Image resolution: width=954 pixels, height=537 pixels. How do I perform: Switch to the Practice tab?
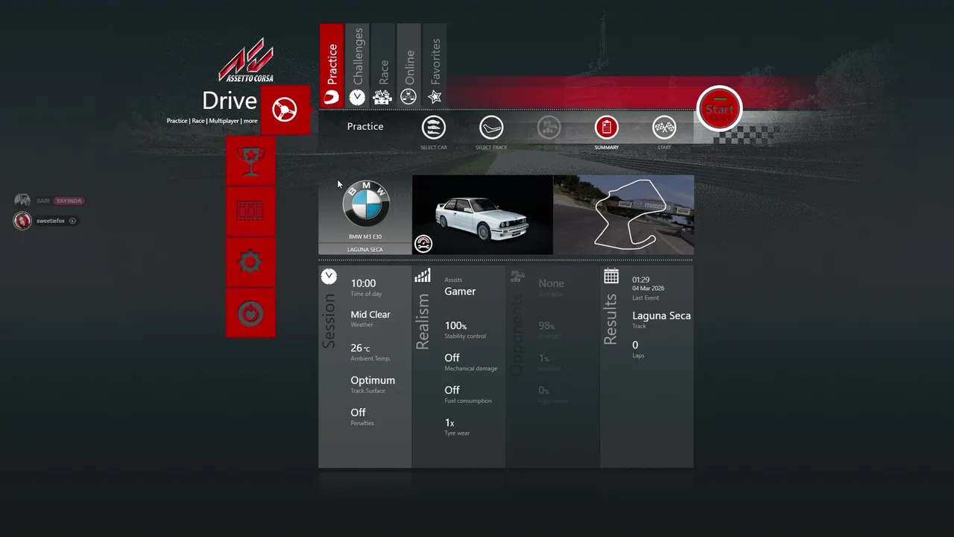coord(332,66)
